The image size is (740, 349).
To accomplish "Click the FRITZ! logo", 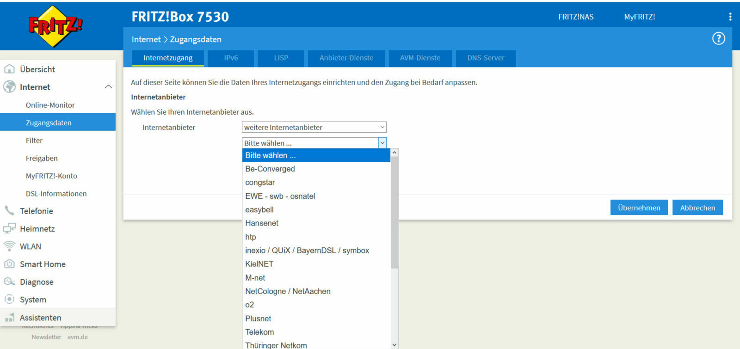I will 55,26.
